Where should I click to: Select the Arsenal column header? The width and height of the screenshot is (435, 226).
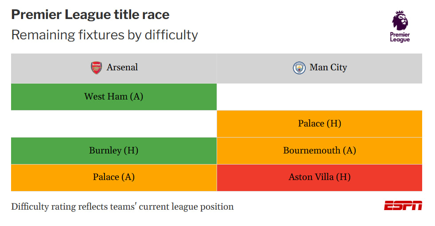114,69
